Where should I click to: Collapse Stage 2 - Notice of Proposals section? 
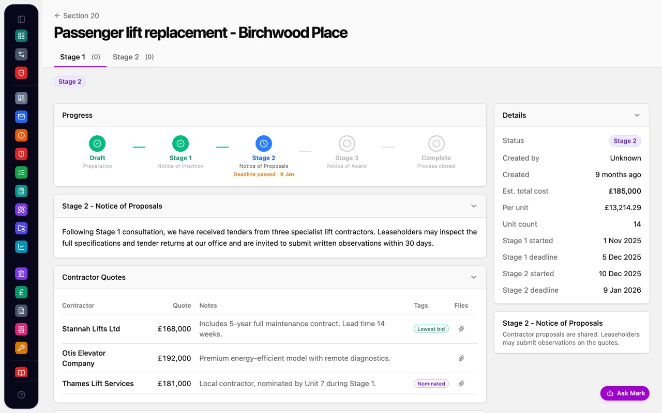[x=474, y=206]
